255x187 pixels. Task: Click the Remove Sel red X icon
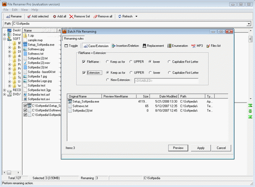(x=71, y=17)
